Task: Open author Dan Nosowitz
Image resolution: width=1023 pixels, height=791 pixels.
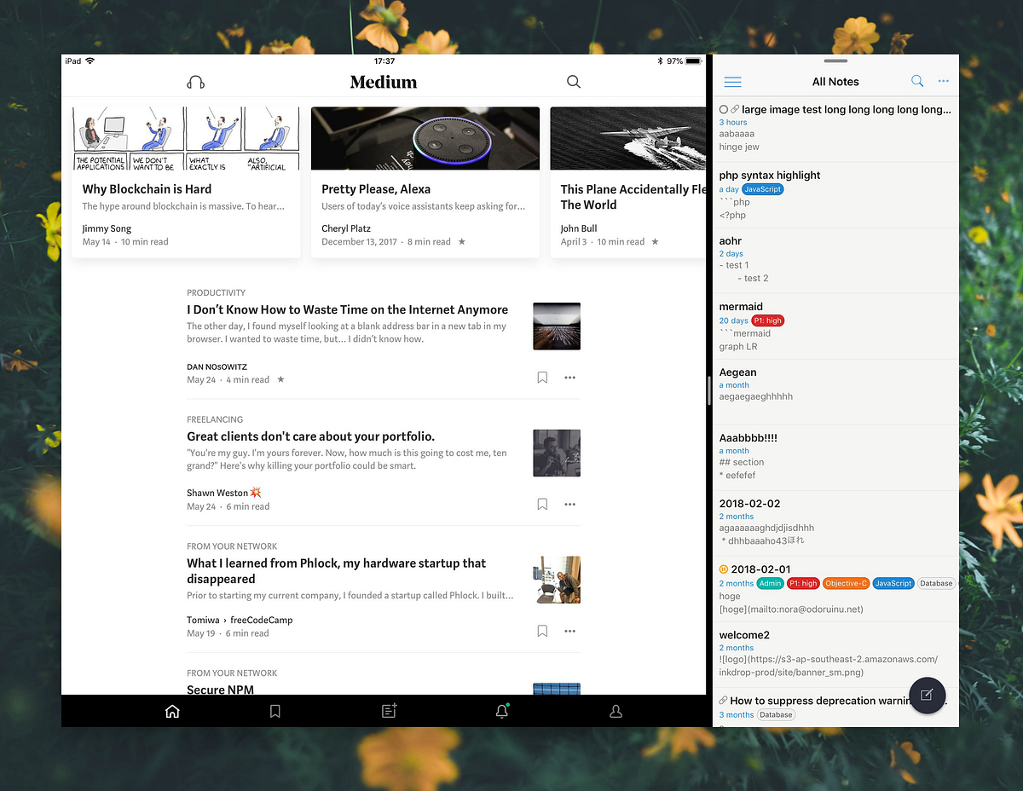Action: point(217,367)
